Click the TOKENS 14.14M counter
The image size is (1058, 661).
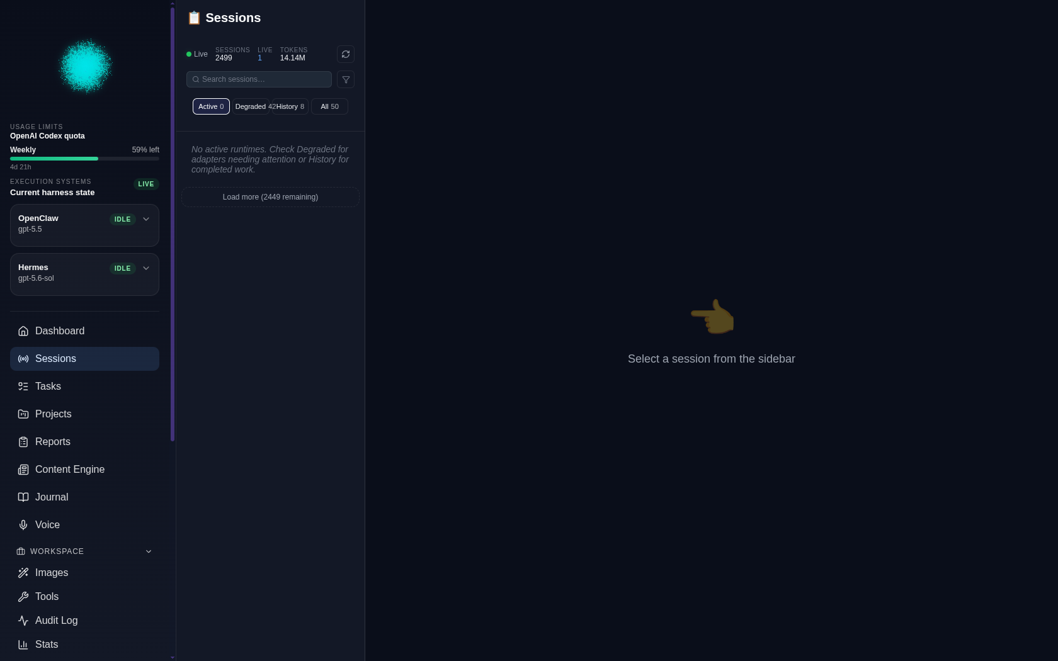click(x=293, y=54)
